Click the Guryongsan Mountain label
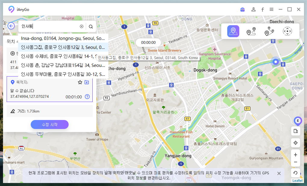This screenshot has height=186, width=307. click(x=266, y=158)
